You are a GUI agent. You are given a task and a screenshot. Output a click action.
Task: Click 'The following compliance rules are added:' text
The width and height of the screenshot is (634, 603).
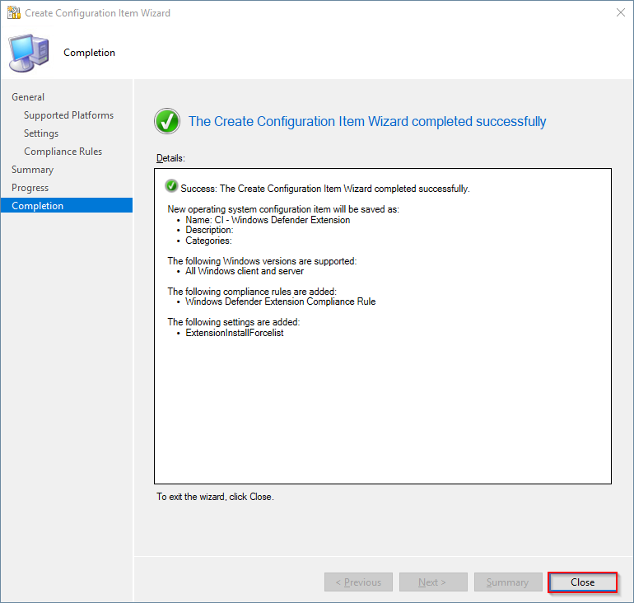pyautogui.click(x=252, y=292)
